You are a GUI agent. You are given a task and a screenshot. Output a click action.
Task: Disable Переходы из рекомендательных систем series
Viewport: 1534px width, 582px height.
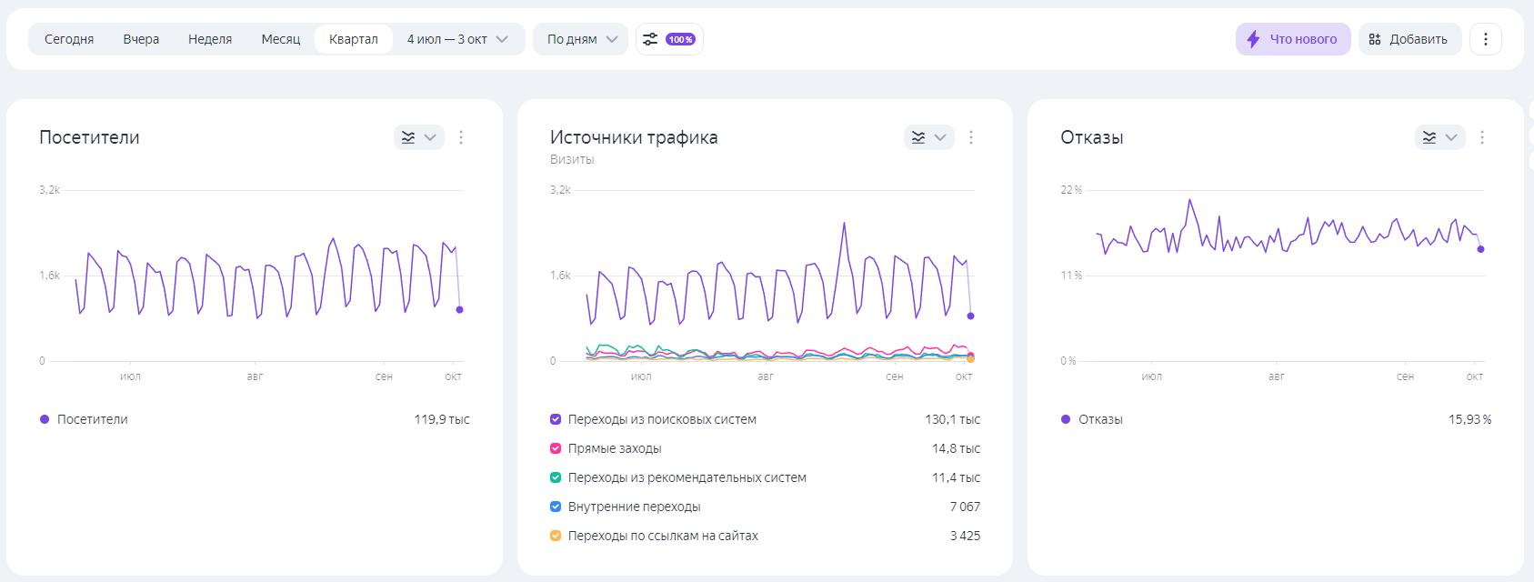(x=556, y=477)
